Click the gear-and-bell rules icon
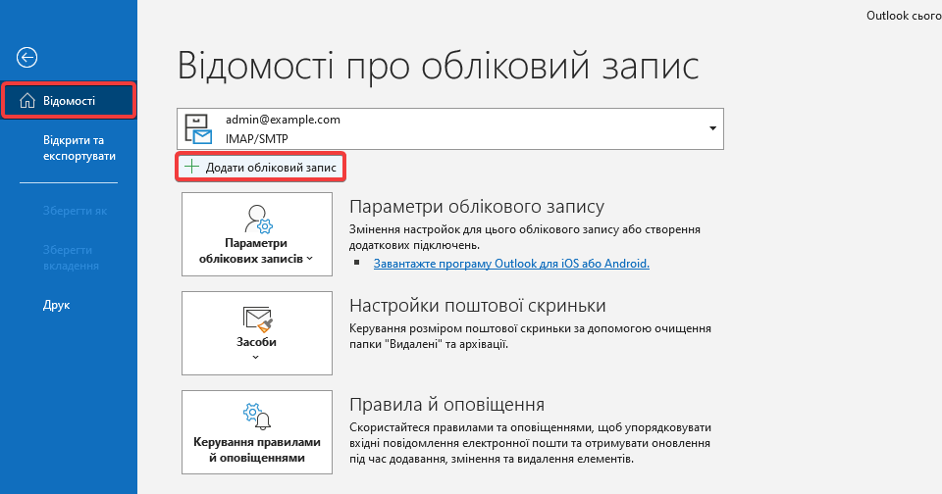This screenshot has height=494, width=942. pos(257,418)
